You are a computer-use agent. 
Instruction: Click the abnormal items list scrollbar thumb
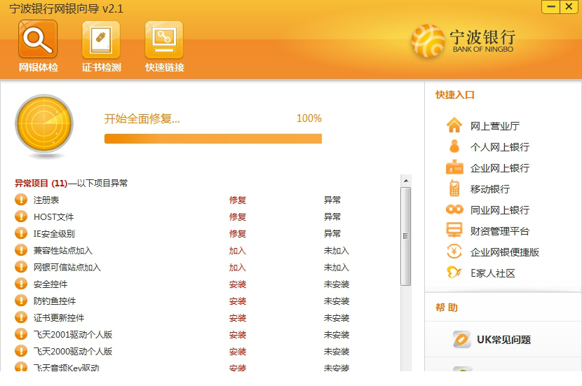click(406, 236)
